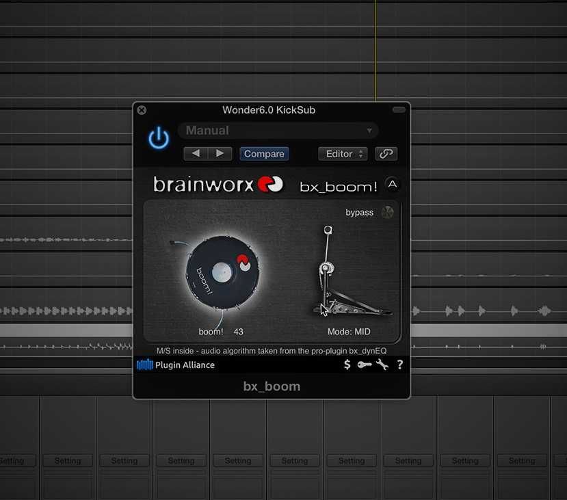Click the boom! kick drum knob

[222, 273]
